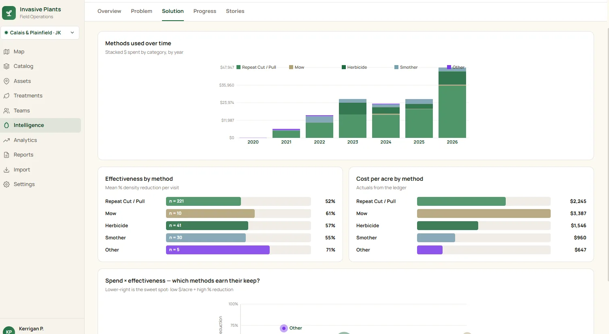609x334 pixels.
Task: Click the 71% Other effectiveness value
Action: point(330,250)
